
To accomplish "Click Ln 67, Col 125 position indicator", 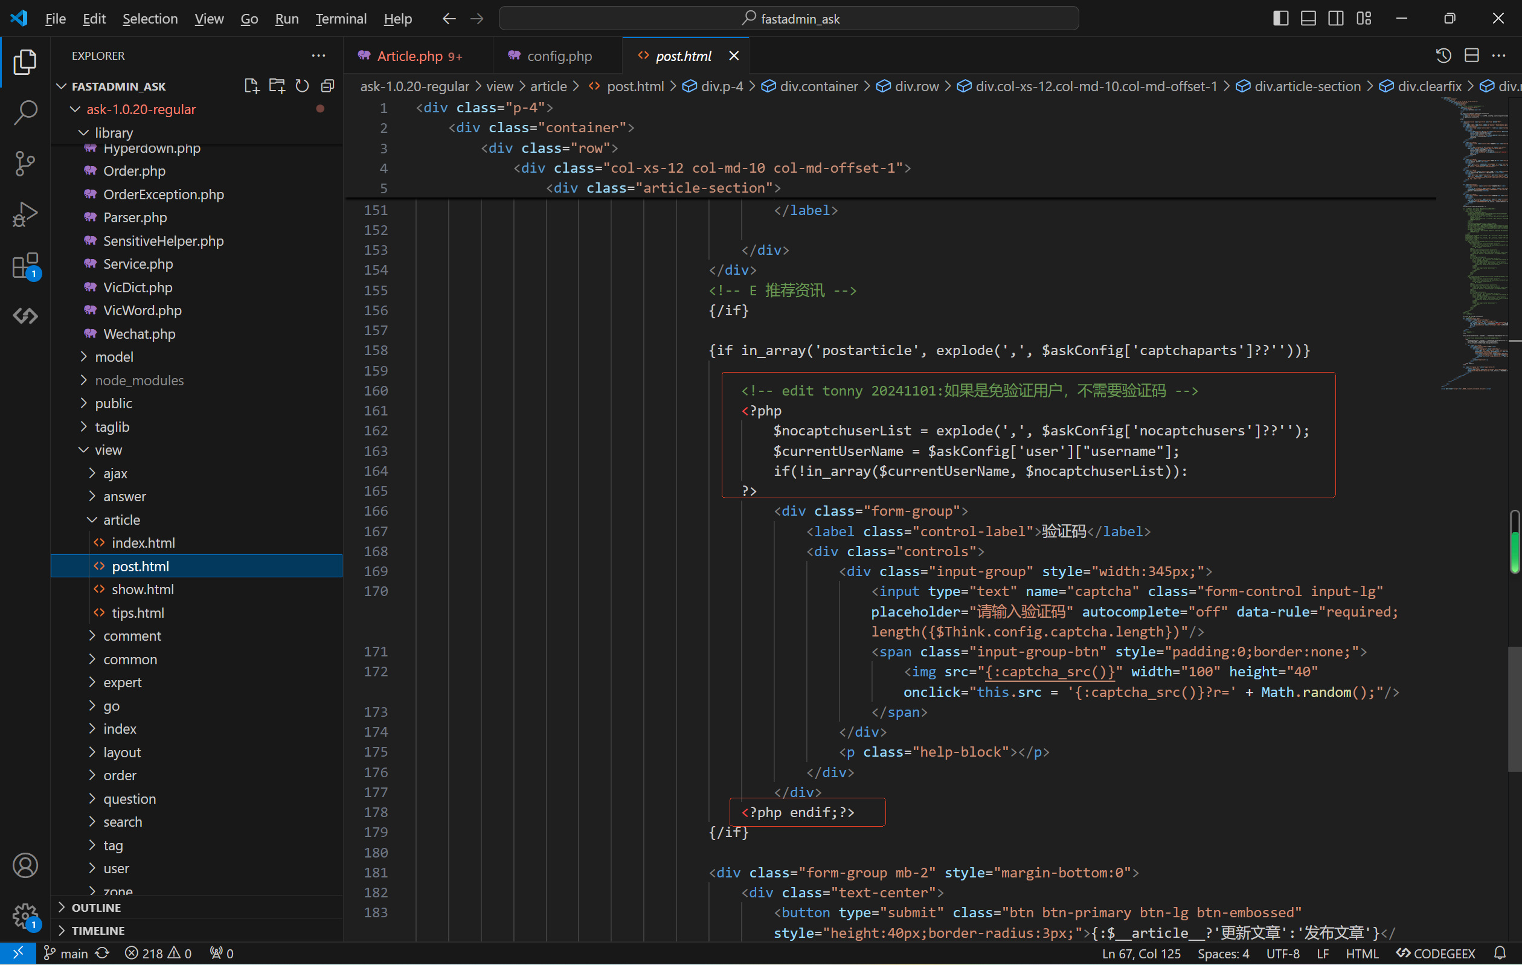I will 1141,954.
